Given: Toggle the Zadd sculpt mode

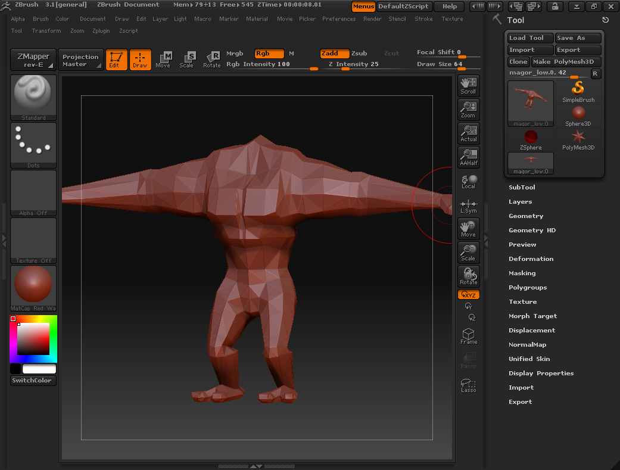Looking at the screenshot, I should [x=334, y=54].
